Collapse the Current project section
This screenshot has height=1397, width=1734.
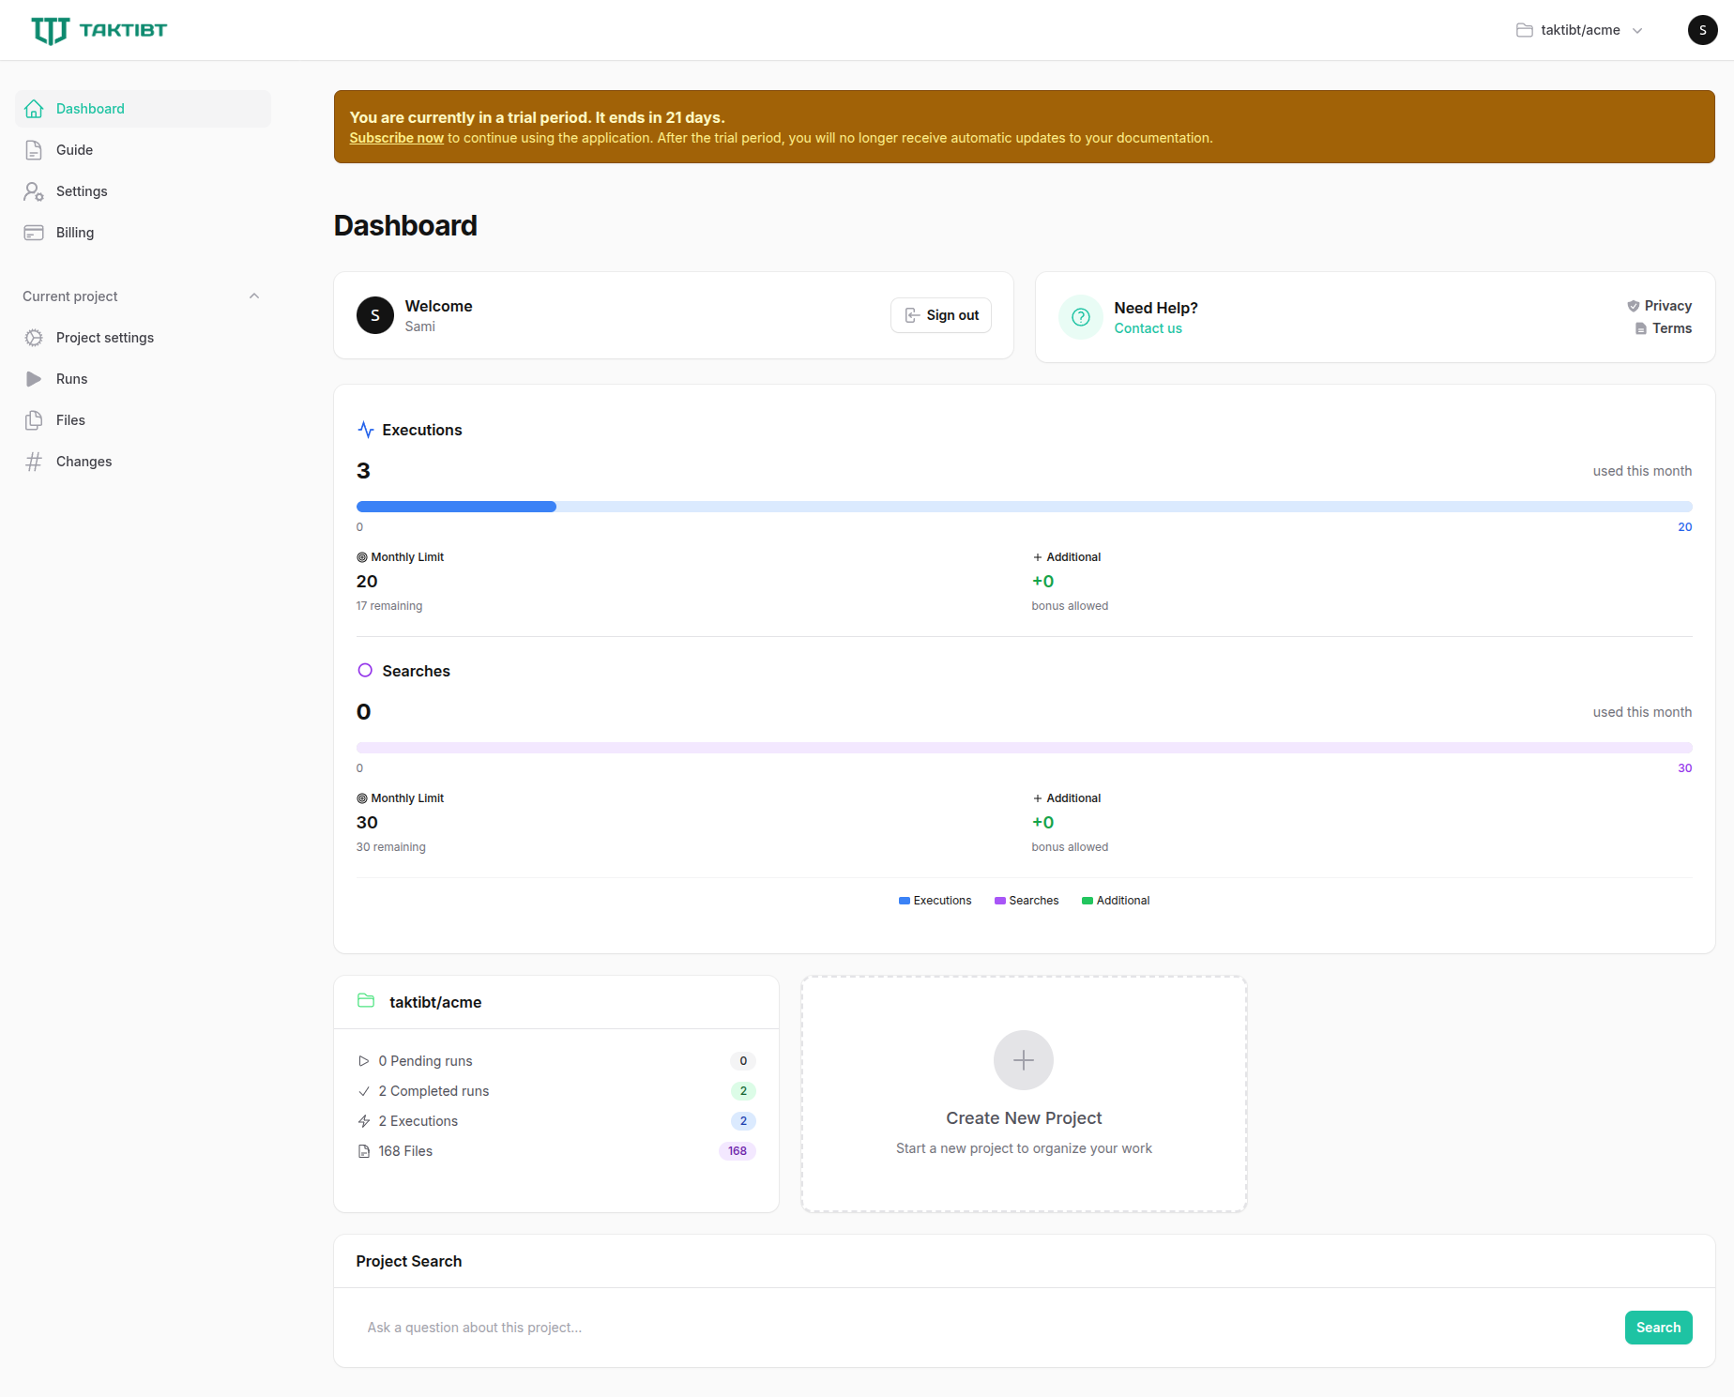coord(253,296)
